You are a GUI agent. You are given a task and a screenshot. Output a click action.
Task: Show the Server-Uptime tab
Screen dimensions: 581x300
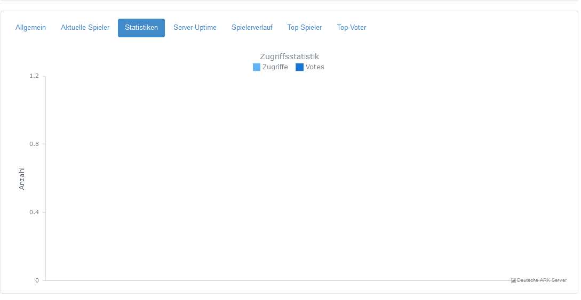(x=195, y=28)
